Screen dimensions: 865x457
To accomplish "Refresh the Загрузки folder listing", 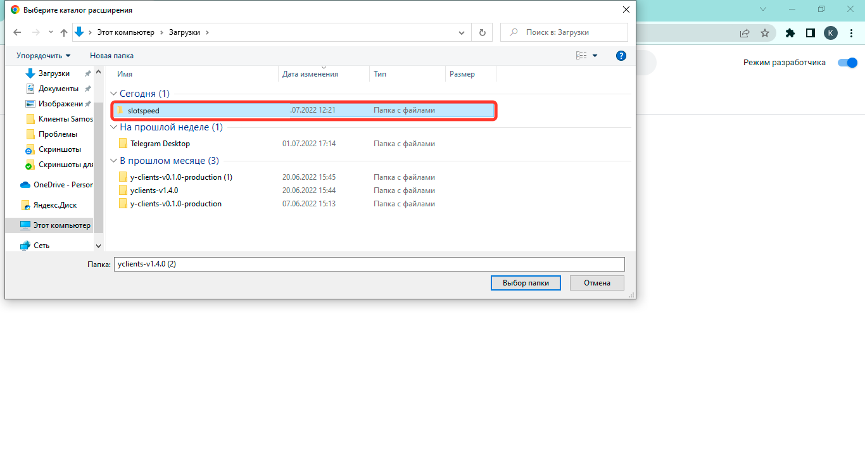I will [483, 32].
